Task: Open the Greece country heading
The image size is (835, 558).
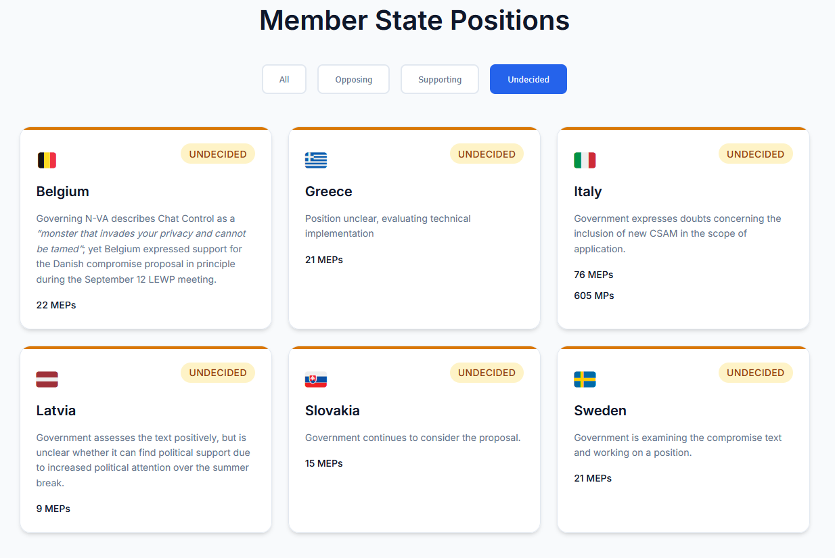Action: pyautogui.click(x=328, y=191)
